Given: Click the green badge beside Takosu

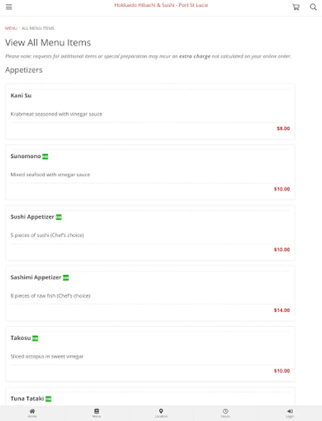Looking at the screenshot, I should (x=35, y=338).
